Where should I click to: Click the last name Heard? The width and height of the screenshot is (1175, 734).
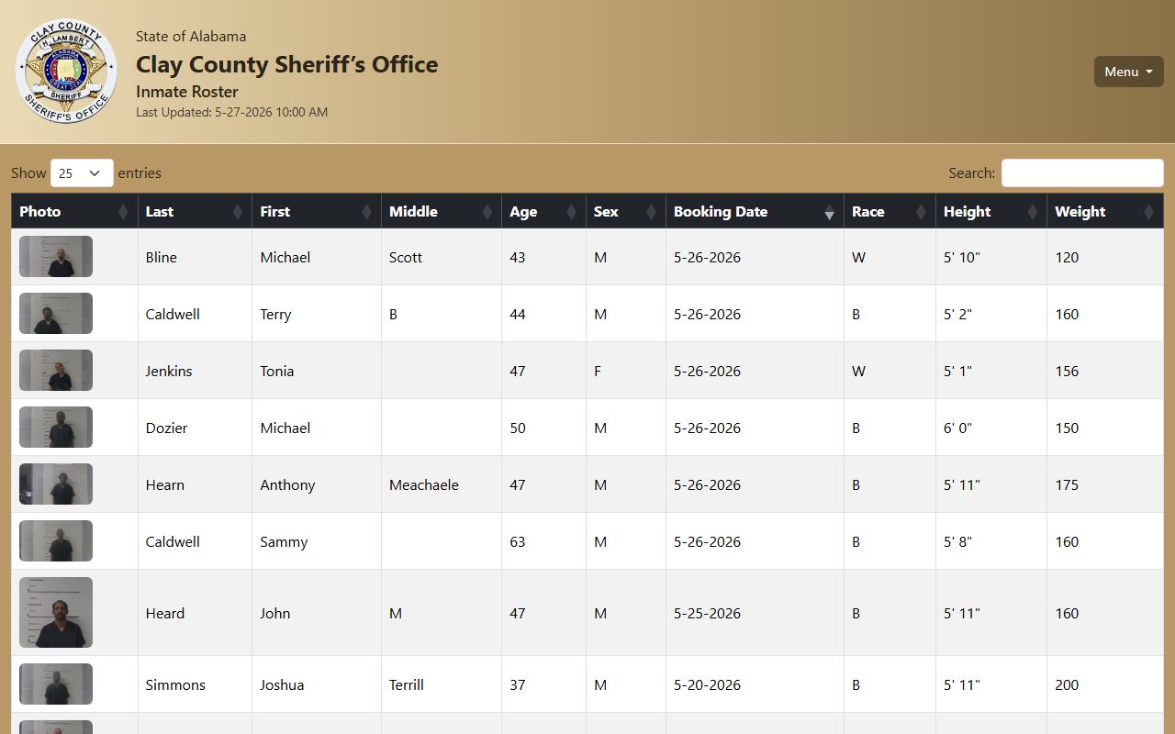coord(165,613)
